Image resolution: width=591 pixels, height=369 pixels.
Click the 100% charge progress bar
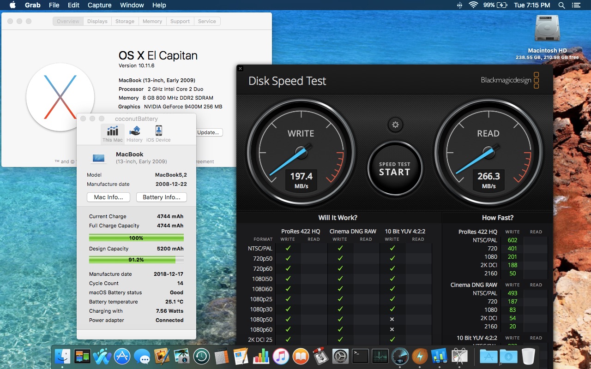(x=136, y=238)
